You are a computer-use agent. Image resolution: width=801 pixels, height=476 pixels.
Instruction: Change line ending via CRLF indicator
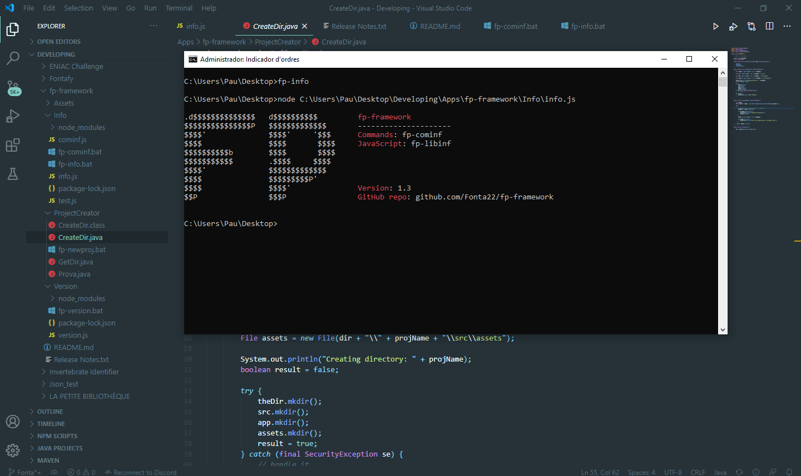point(698,472)
